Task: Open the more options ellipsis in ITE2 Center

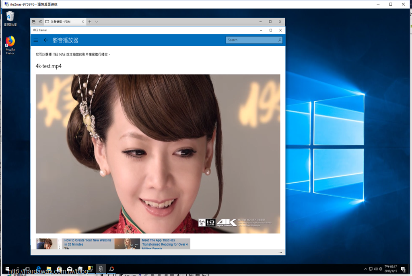Action: 280,252
